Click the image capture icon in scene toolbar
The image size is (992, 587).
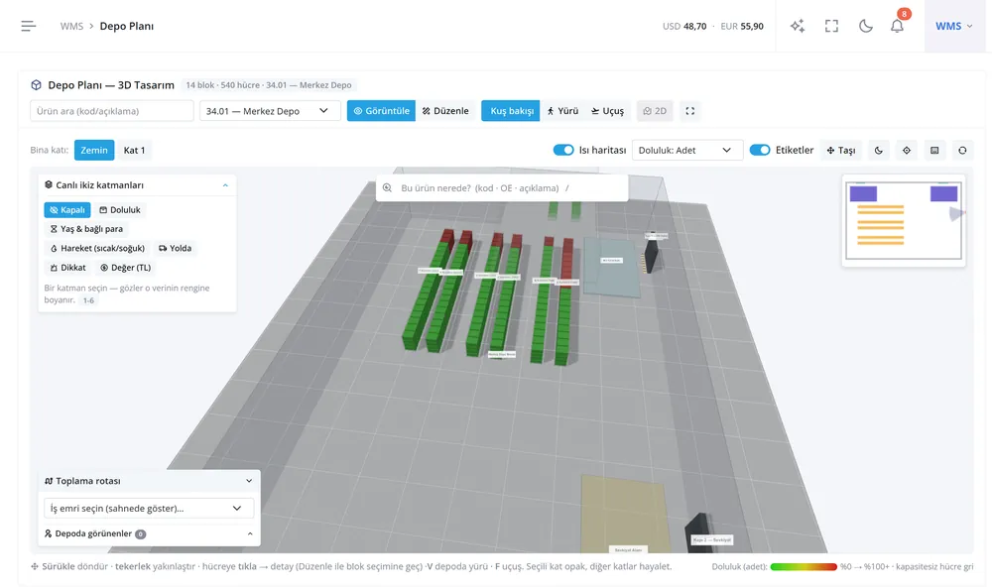click(x=934, y=150)
